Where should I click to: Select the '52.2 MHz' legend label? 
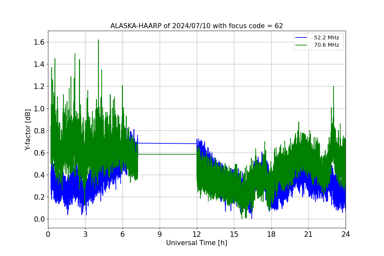(326, 37)
